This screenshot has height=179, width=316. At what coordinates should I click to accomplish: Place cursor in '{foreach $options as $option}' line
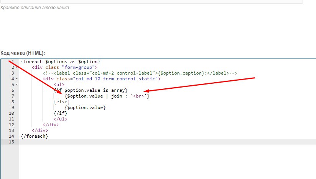coord(61,62)
